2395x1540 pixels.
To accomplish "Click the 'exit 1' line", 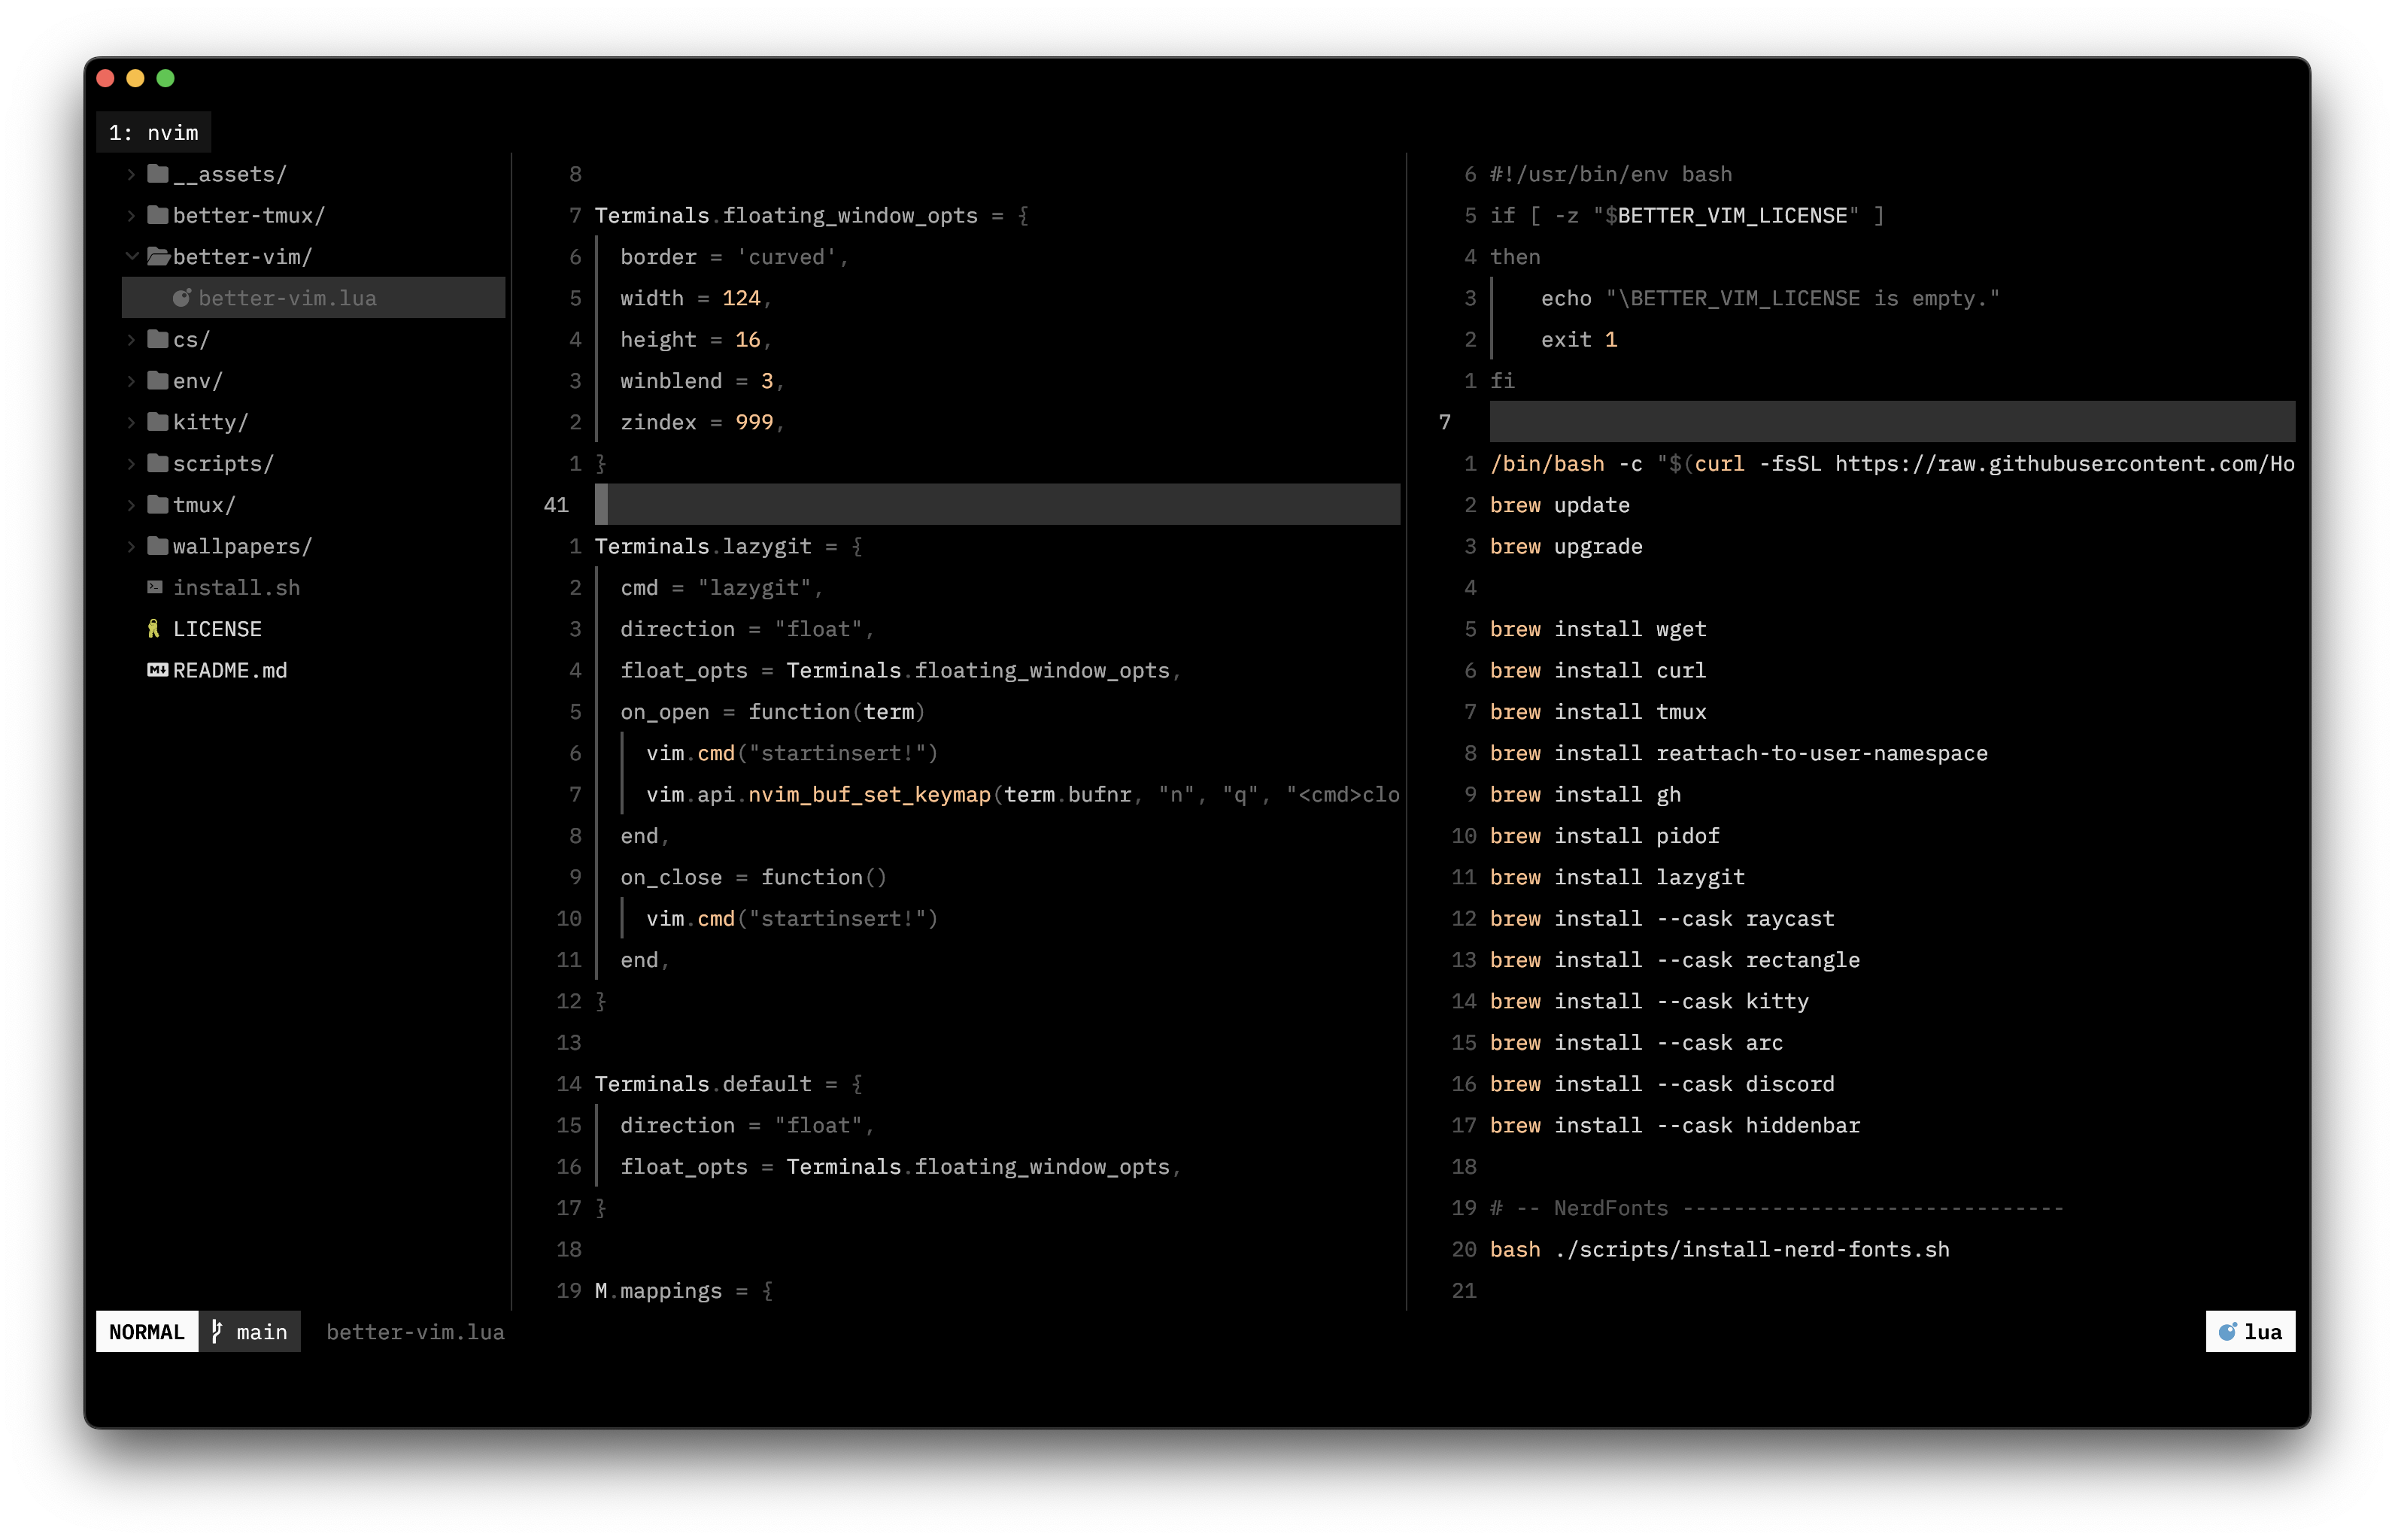I will [1579, 339].
